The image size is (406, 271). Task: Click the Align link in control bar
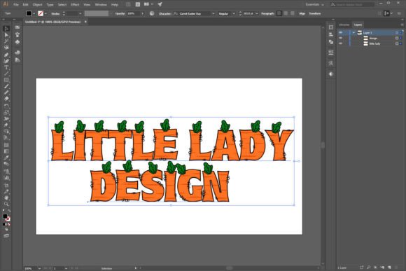pos(302,13)
